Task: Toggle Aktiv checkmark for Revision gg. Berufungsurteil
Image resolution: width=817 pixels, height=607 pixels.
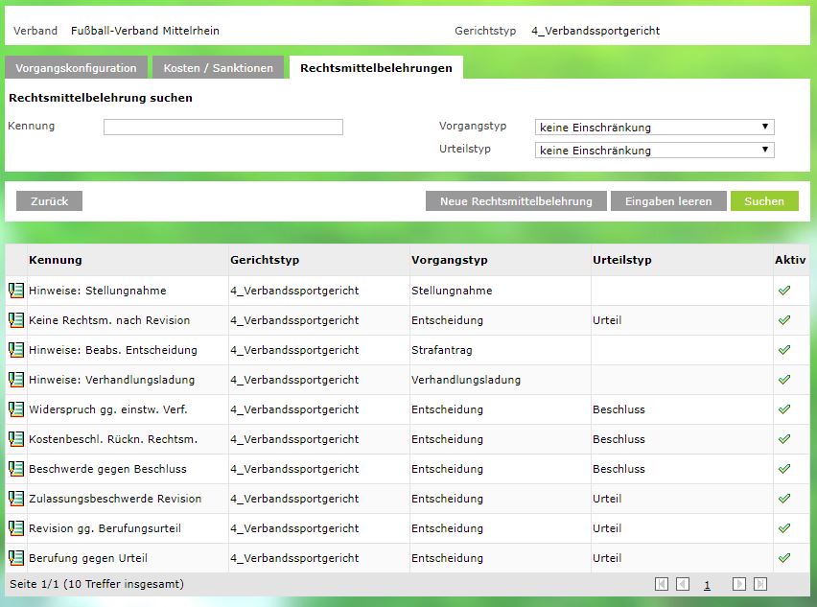Action: pyautogui.click(x=784, y=528)
